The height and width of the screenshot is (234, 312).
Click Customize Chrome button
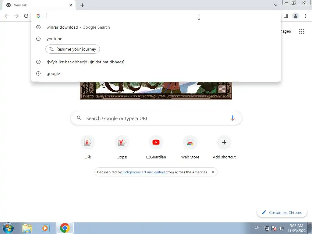[282, 212]
